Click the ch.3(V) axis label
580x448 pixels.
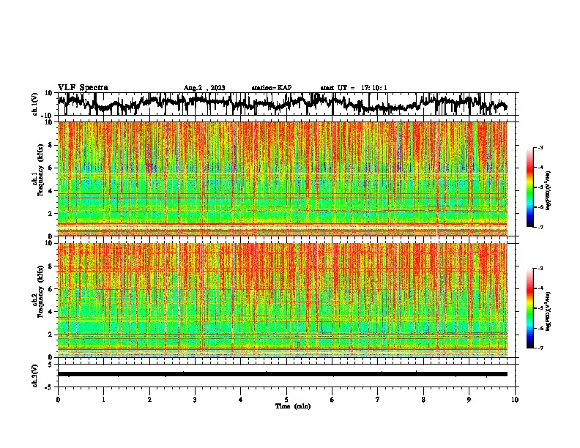[x=35, y=376]
